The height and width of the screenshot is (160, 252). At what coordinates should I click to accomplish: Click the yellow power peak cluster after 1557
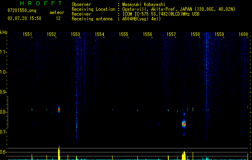[184, 156]
